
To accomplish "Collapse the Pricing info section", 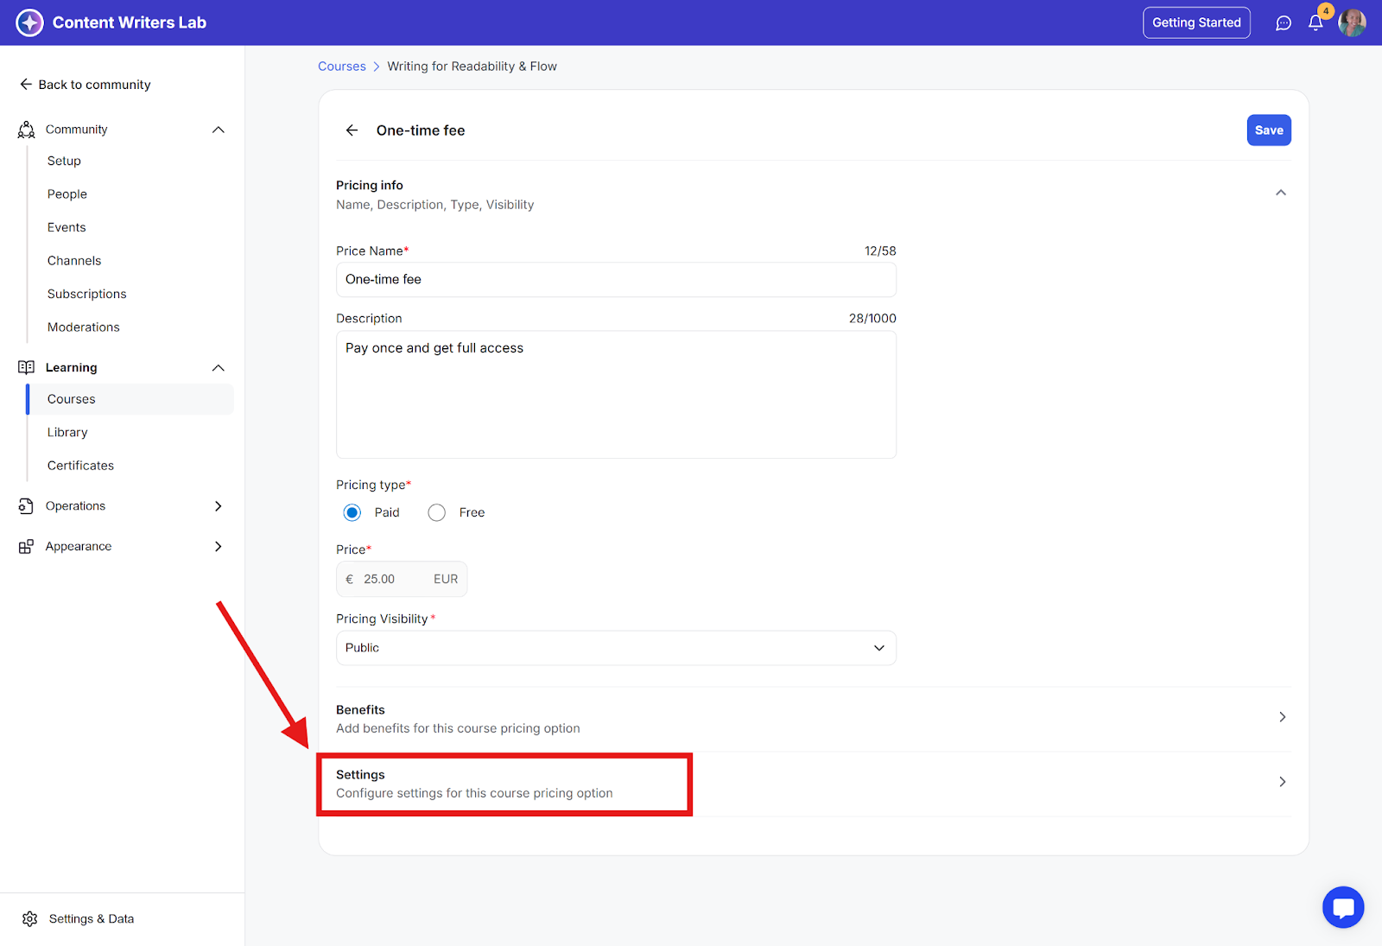I will pyautogui.click(x=1280, y=193).
